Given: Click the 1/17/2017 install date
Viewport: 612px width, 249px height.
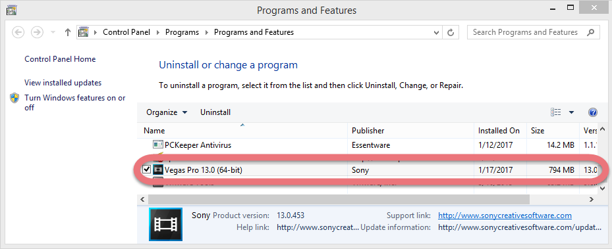Looking at the screenshot, I should (495, 170).
